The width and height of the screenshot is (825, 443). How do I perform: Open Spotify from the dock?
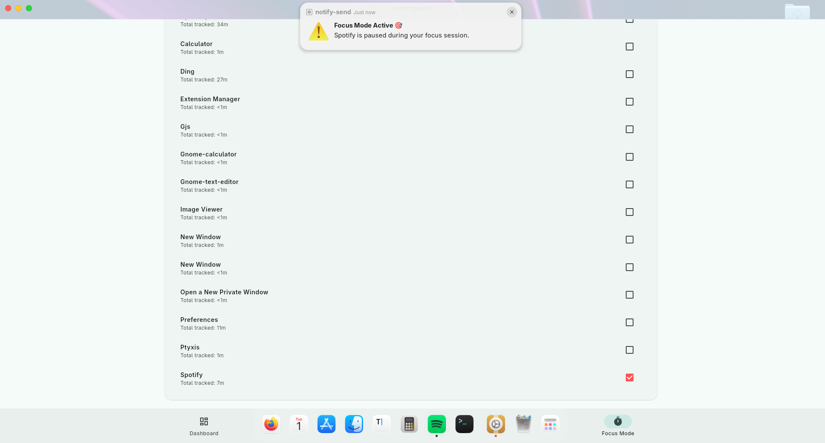tap(437, 424)
